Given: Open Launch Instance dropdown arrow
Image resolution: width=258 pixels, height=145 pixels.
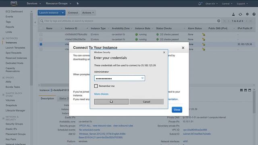Looking at the screenshot, I should pos(63,12).
